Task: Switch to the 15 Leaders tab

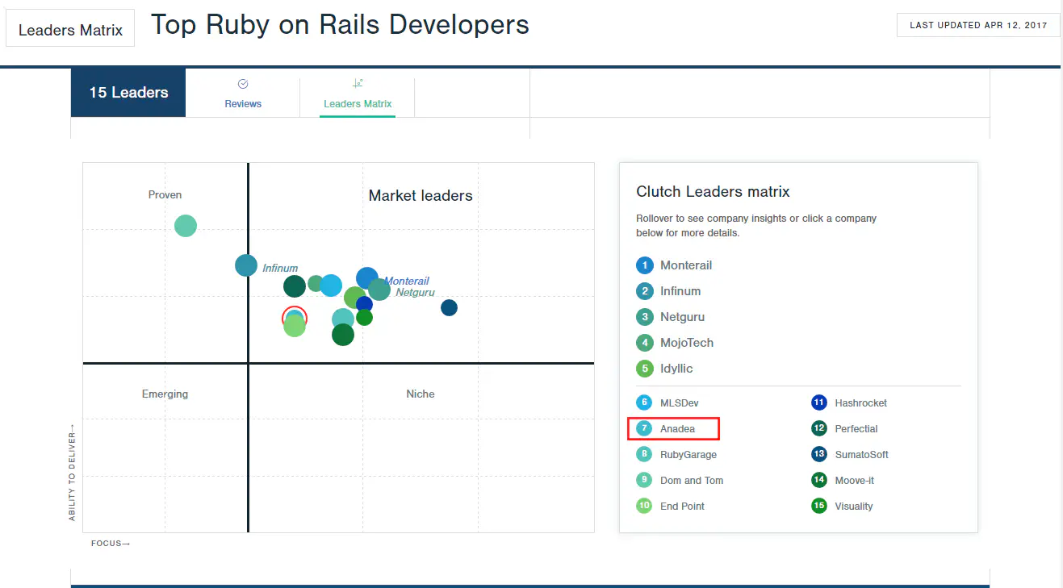Action: pos(128,92)
